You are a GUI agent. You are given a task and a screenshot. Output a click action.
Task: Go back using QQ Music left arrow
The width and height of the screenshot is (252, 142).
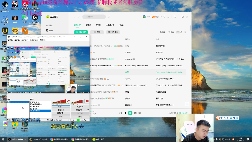[x=74, y=17]
